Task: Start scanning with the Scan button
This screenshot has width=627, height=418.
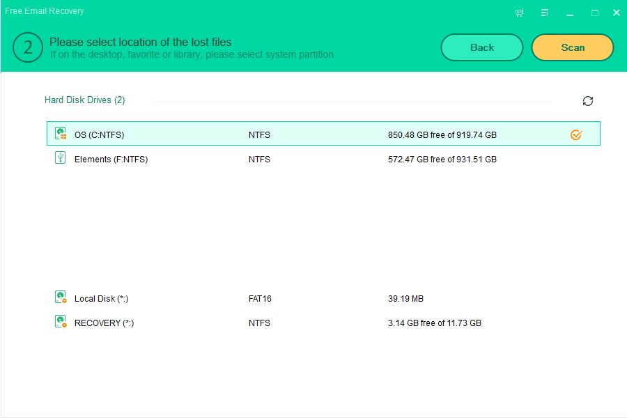Action: (572, 47)
